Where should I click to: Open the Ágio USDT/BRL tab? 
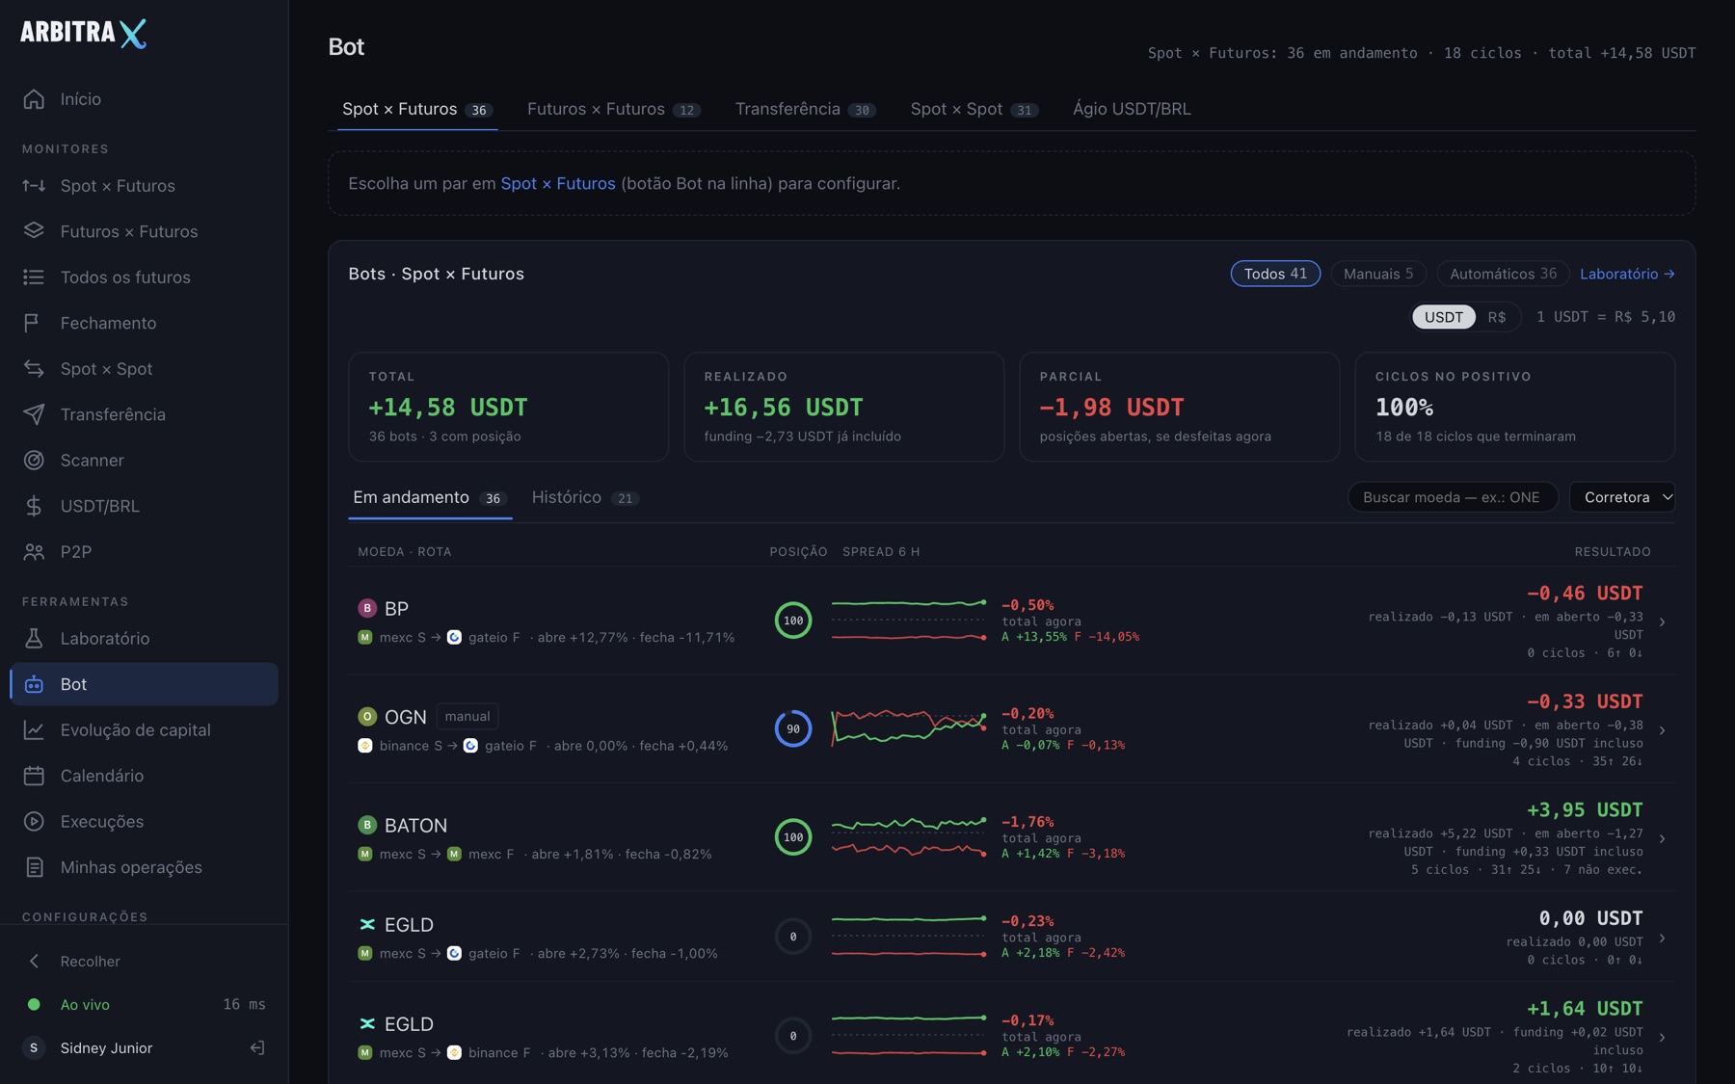tap(1132, 109)
